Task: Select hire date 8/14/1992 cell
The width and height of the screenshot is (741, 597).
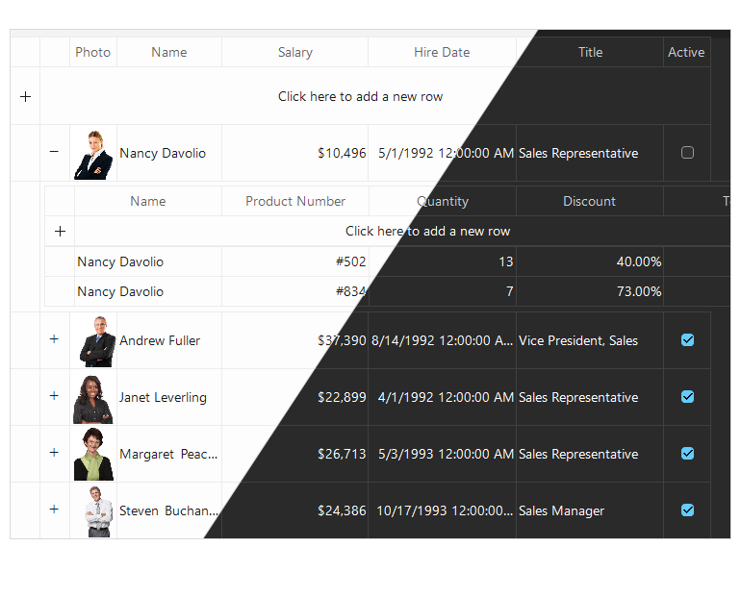Action: (443, 340)
